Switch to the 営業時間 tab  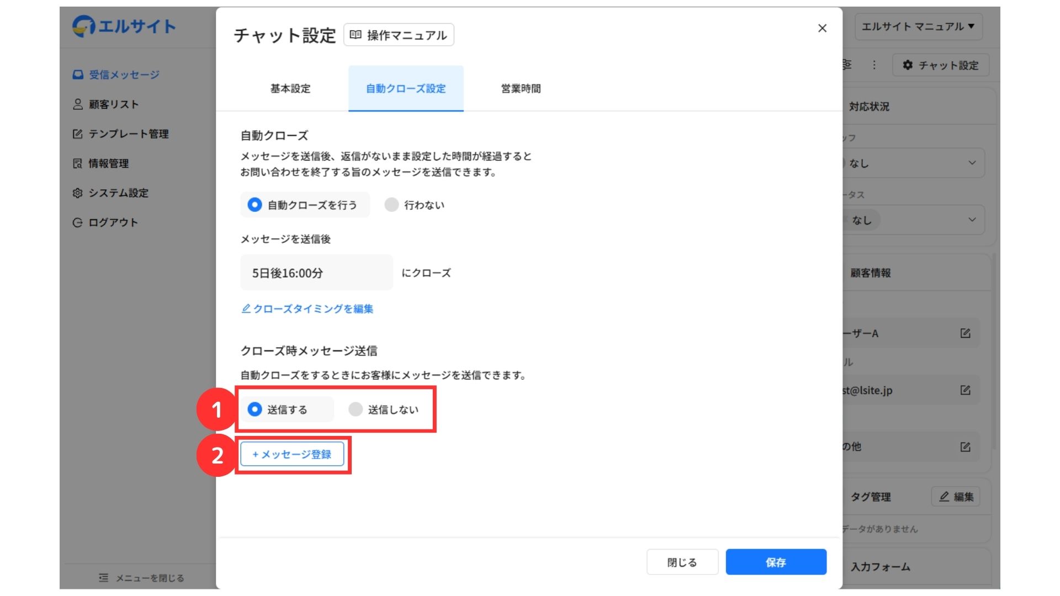click(x=521, y=89)
